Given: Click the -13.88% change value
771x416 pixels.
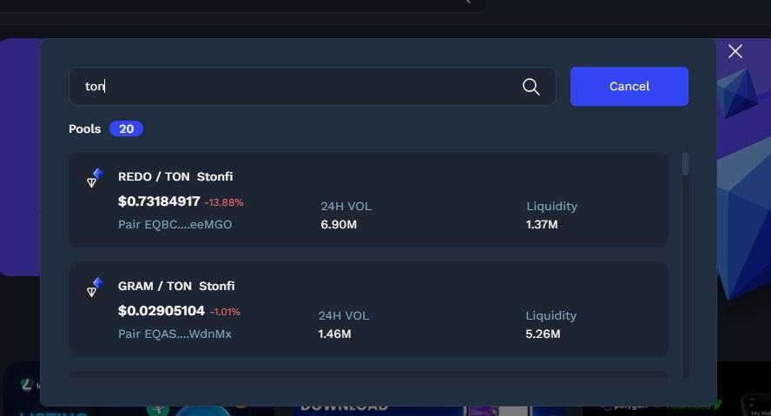Looking at the screenshot, I should [x=224, y=202].
